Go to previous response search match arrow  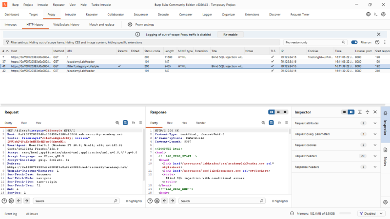(x=165, y=201)
